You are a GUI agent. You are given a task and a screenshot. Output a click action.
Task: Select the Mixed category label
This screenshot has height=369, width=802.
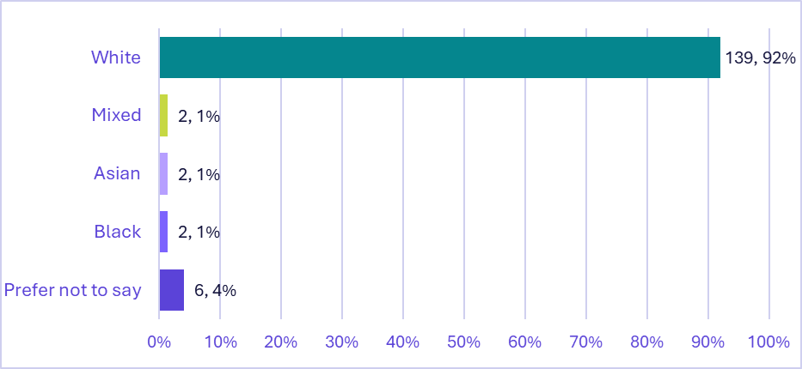click(116, 115)
